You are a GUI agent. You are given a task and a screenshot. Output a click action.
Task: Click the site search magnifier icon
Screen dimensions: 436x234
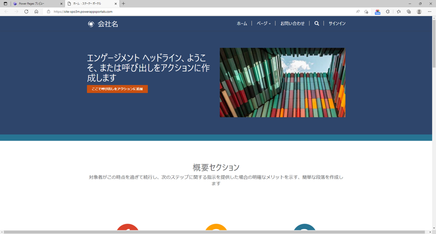[x=316, y=23]
